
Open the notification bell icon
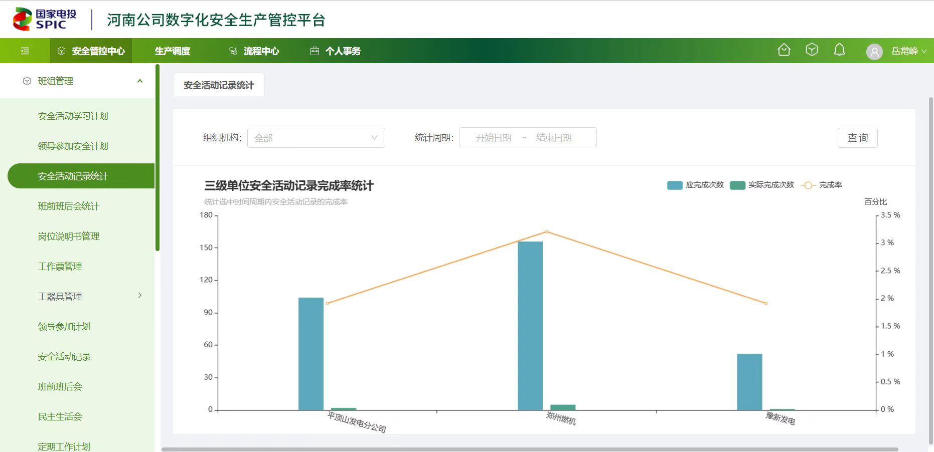pos(839,50)
